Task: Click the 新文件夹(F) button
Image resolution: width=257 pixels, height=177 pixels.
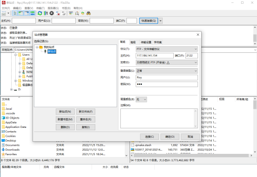Action: 86,112
